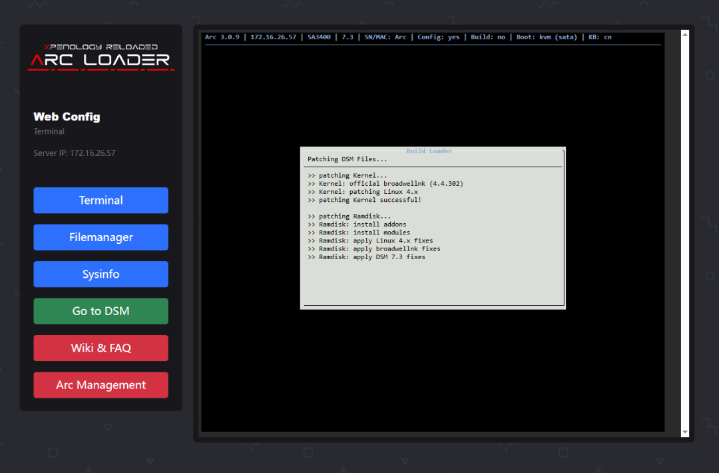719x473 pixels.
Task: Click the Arc Loader logo
Action: pyautogui.click(x=101, y=57)
